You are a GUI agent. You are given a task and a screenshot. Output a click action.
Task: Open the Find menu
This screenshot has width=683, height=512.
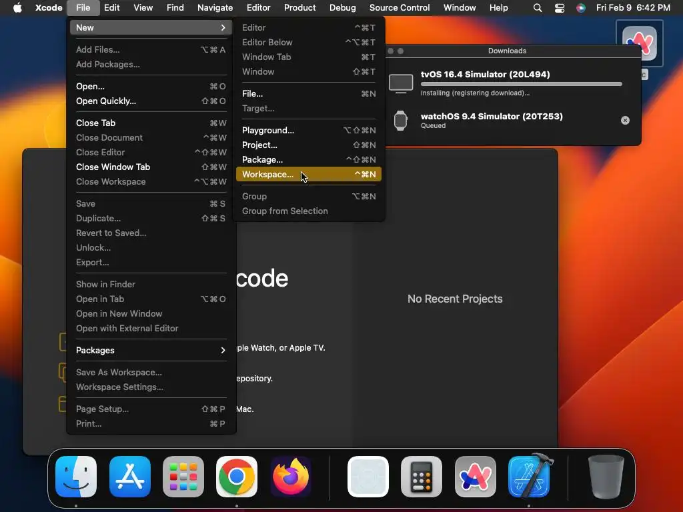coord(175,8)
